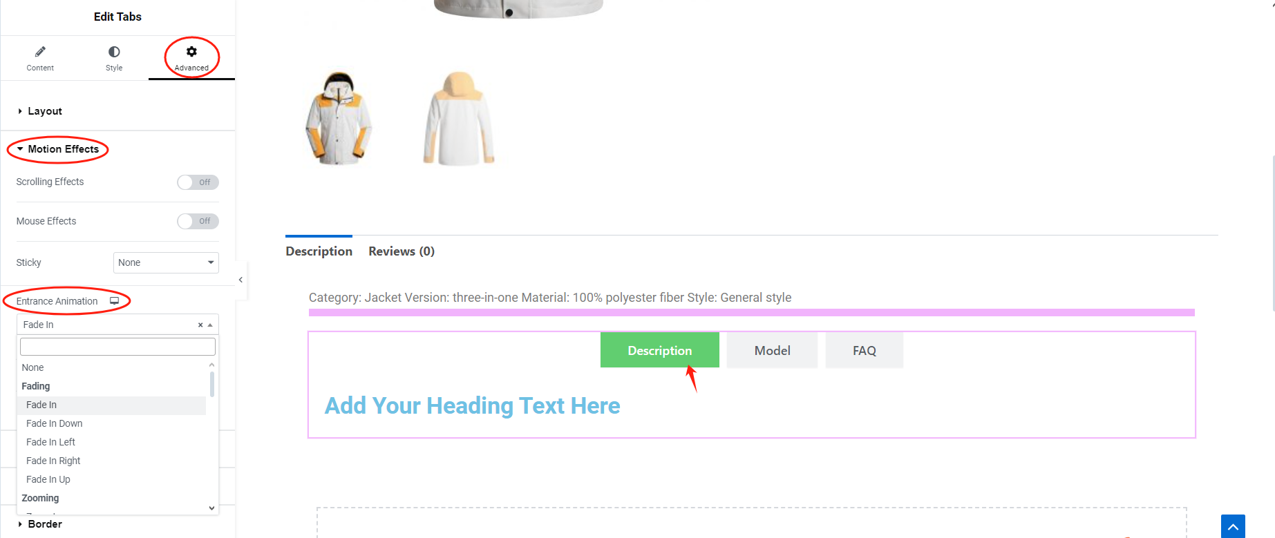Screen dimensions: 1275x538
Task: Switch to the product Description tab
Action: coord(319,251)
